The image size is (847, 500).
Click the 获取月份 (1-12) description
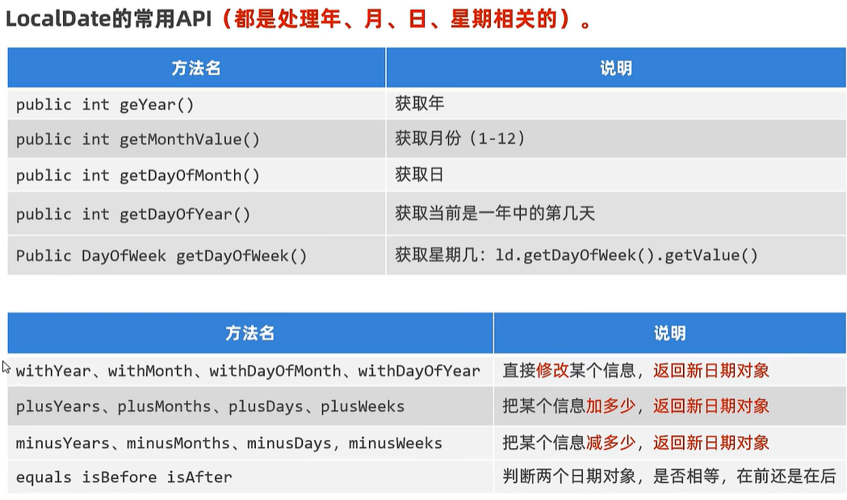pyautogui.click(x=460, y=139)
